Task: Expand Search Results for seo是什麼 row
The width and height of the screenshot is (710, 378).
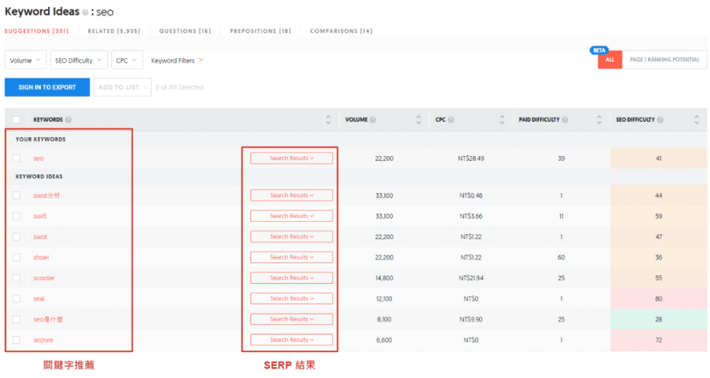Action: click(291, 319)
